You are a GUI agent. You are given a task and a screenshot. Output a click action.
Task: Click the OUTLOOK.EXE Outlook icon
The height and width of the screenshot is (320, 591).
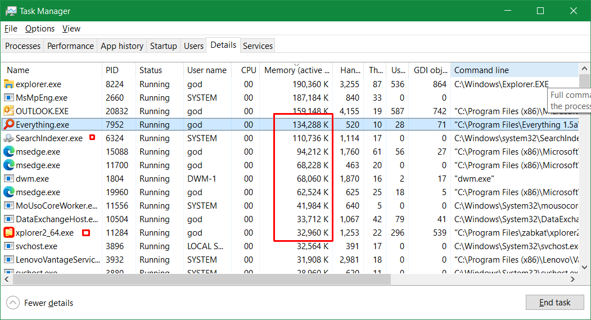(x=8, y=111)
